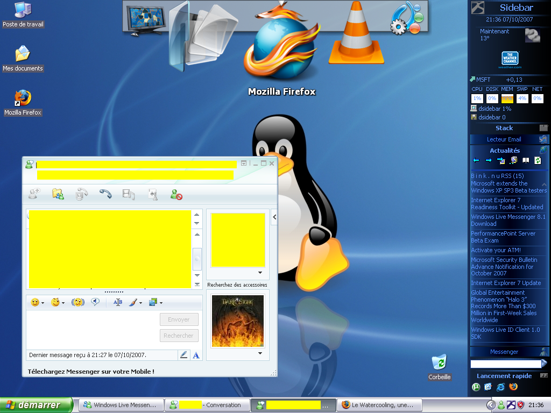Switch to Le Watercooling taskbar item
This screenshot has height=413, width=551.
tap(379, 405)
